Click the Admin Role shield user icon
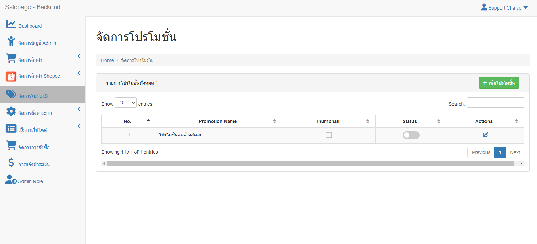Viewport: 537px width, 244px height. tap(11, 180)
